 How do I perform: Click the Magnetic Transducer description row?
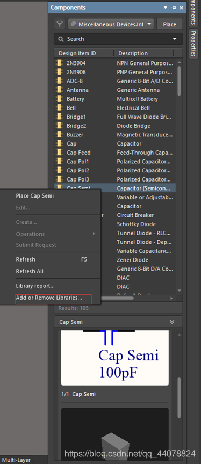tap(145, 135)
